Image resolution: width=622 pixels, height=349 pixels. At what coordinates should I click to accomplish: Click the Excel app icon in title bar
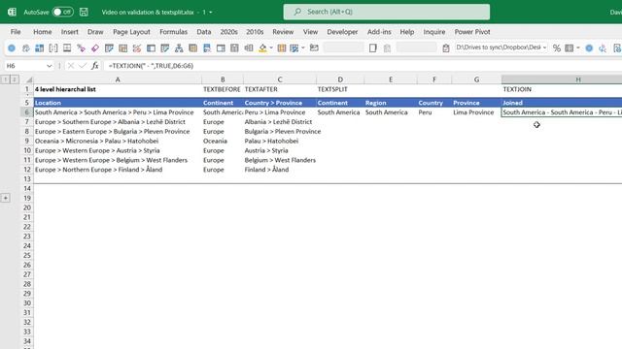coord(12,12)
